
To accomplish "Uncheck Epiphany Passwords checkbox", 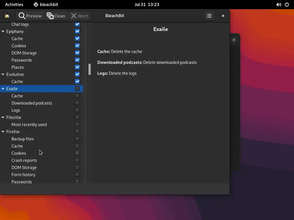I will coord(77,60).
